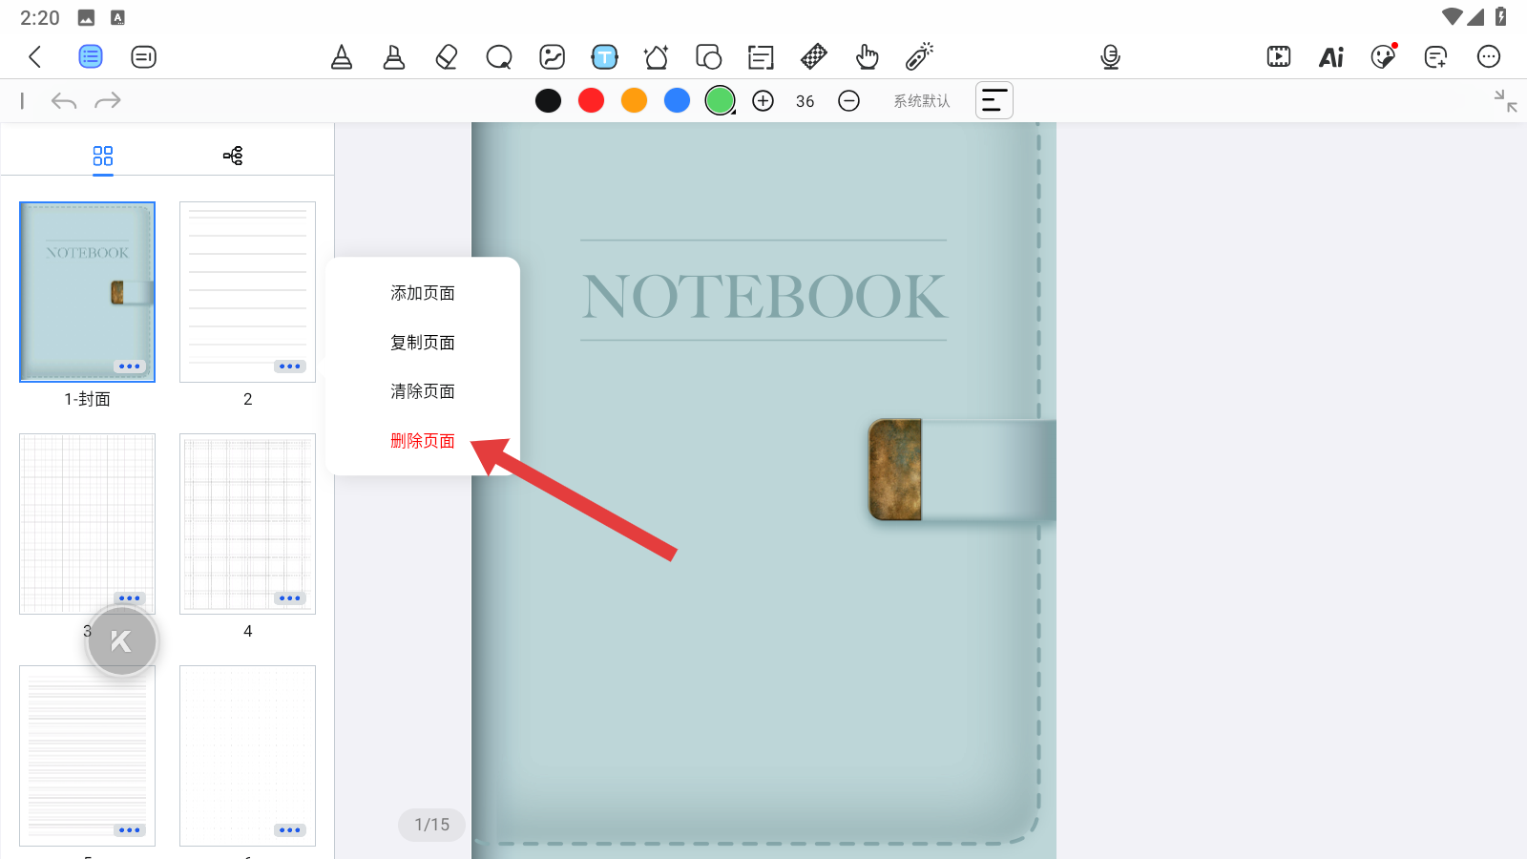Select the red color swatch

click(x=591, y=101)
